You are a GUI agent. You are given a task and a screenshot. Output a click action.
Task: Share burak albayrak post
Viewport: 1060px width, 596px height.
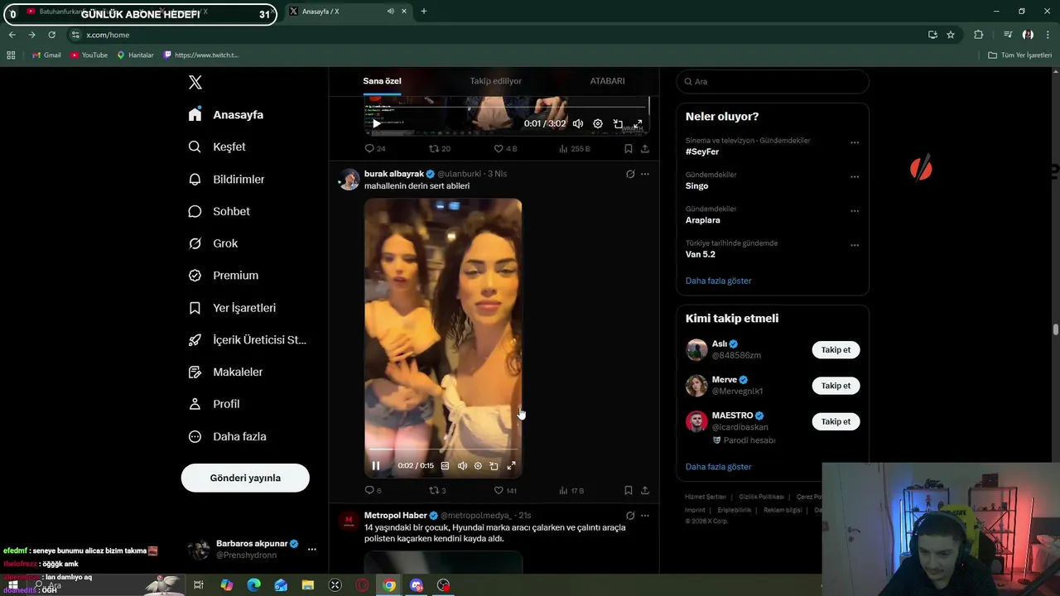click(645, 491)
